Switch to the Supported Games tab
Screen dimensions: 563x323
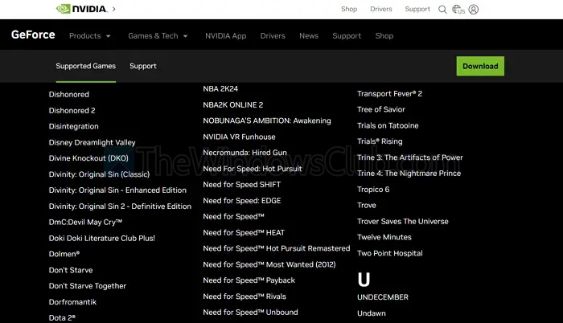pos(86,66)
